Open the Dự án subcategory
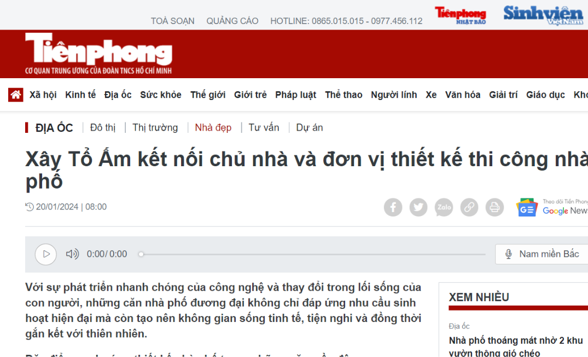Viewport: 588px width, 357px height. click(x=310, y=127)
